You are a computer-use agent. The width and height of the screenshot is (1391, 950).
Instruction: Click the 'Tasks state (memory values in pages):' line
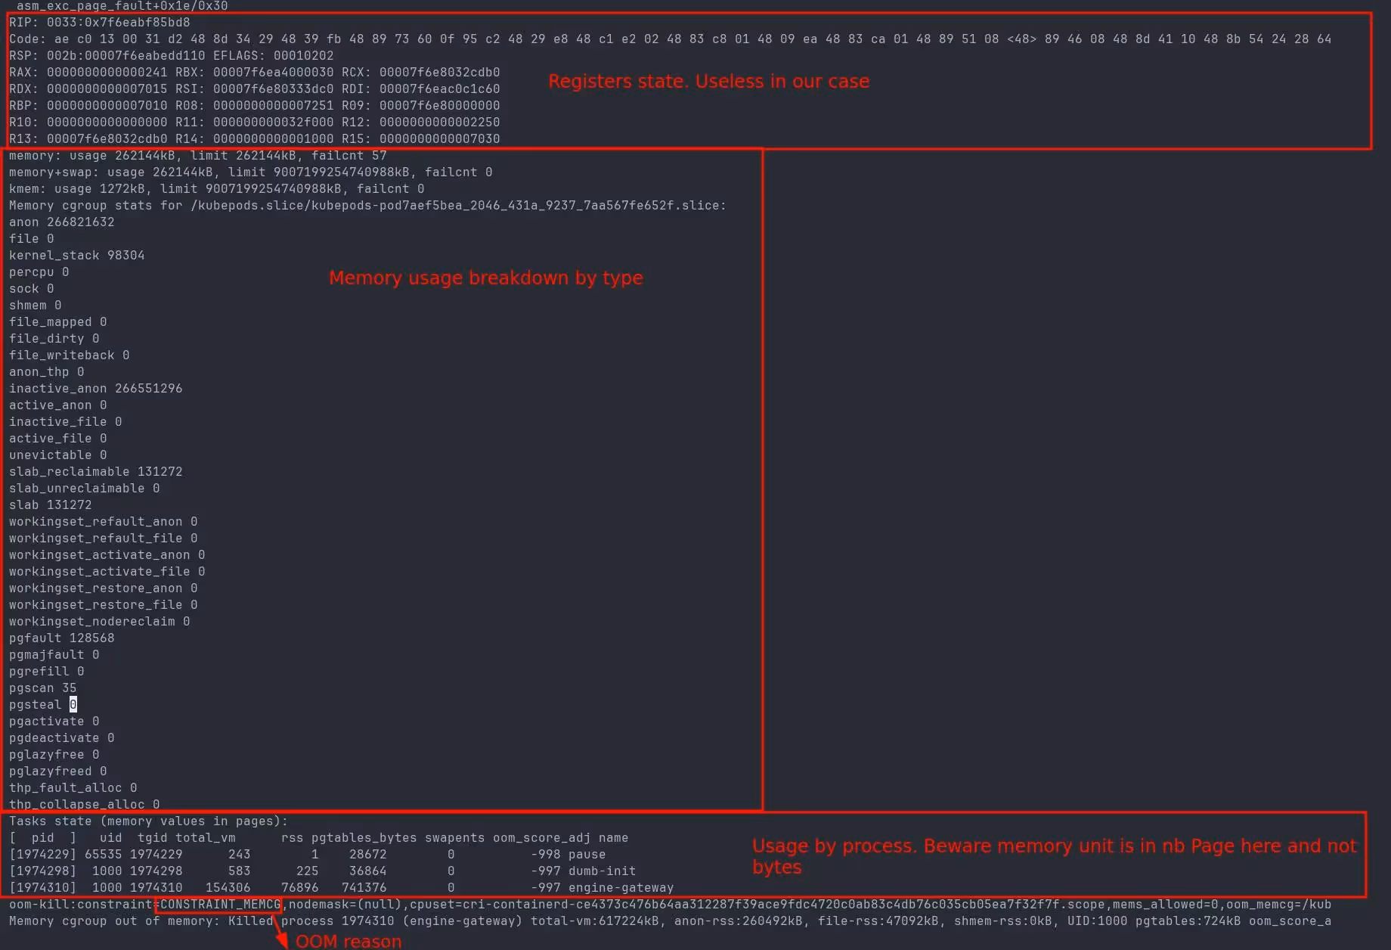coord(149,821)
